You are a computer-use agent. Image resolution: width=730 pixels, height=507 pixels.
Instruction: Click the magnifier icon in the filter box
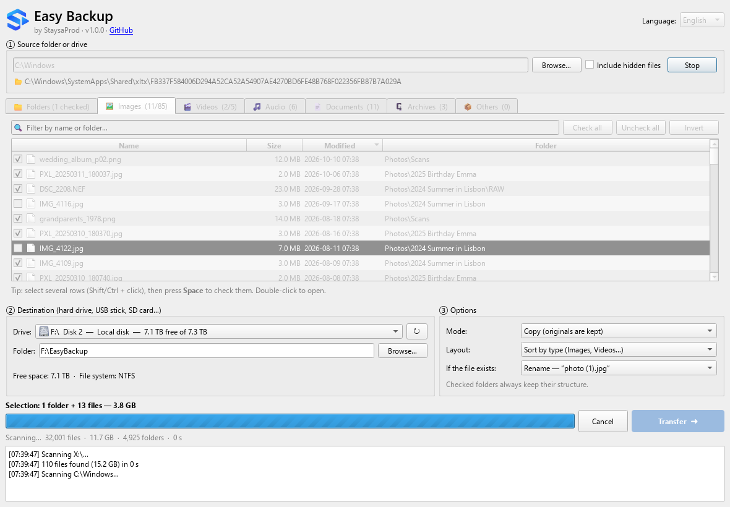coord(18,127)
